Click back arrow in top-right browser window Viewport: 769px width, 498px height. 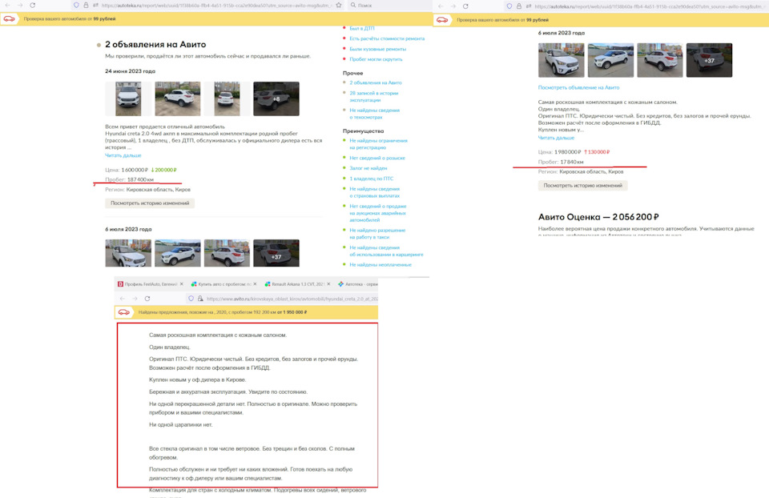pos(441,6)
